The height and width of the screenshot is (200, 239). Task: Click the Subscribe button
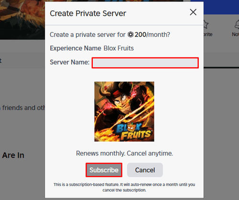[x=104, y=170]
